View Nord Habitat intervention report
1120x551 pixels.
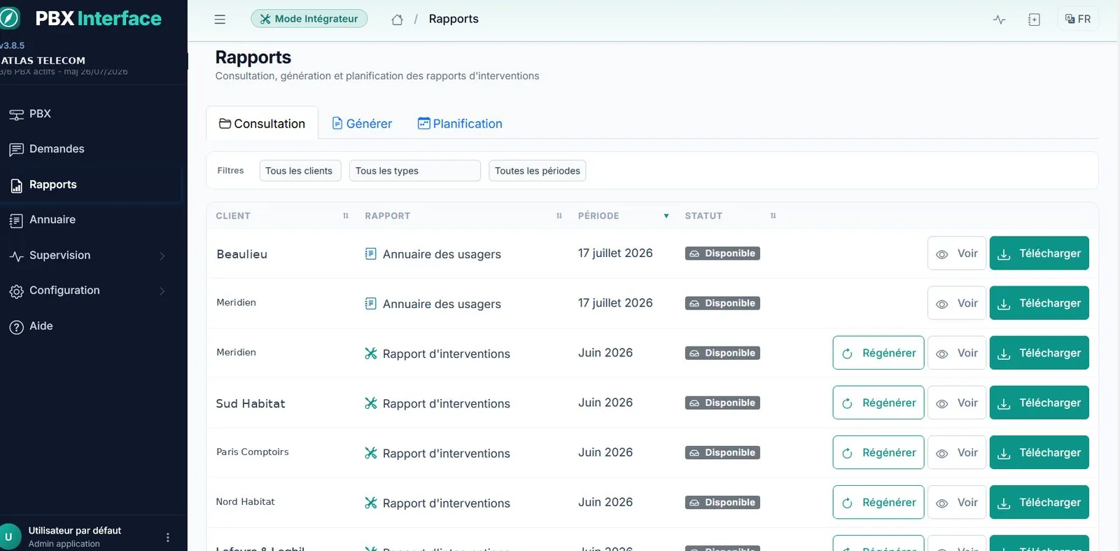click(956, 502)
